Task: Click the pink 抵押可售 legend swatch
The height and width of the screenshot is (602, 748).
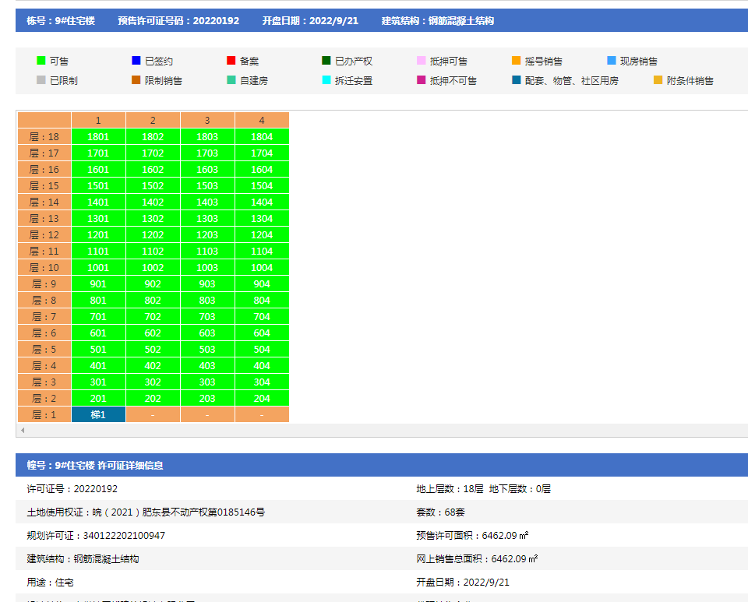Action: tap(422, 61)
